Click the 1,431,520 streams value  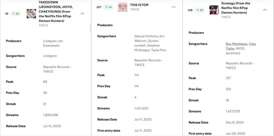tap(141, 108)
